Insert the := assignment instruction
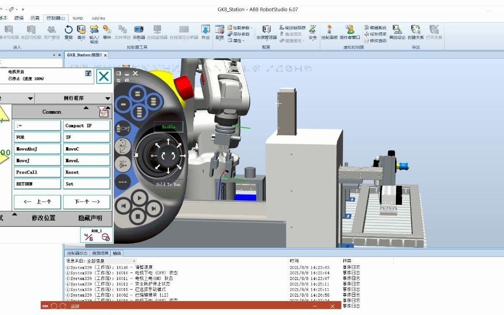Image resolution: width=504 pixels, height=315 pixels. click(x=37, y=126)
